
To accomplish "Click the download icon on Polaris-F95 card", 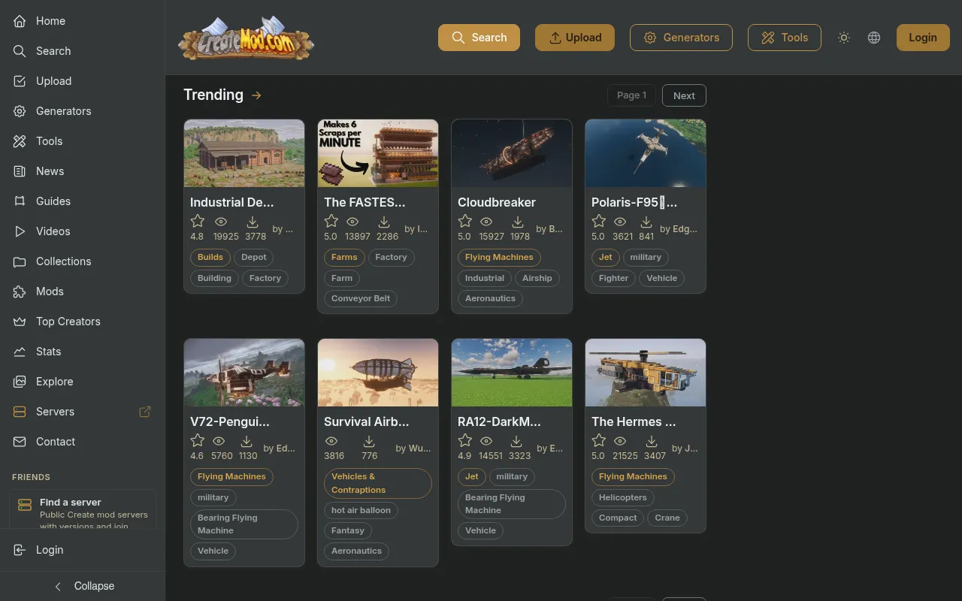I will tap(646, 222).
